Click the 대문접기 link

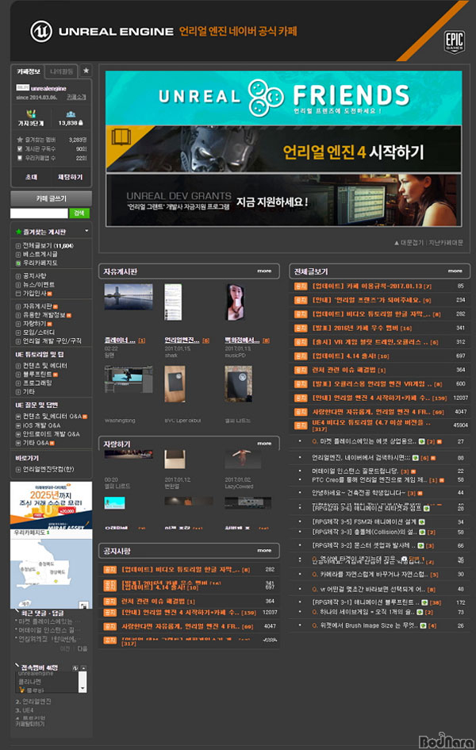(409, 243)
